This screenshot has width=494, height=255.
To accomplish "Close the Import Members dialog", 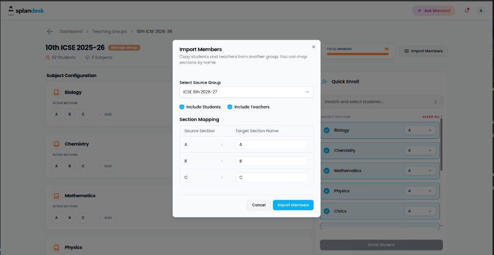I will pos(314,47).
